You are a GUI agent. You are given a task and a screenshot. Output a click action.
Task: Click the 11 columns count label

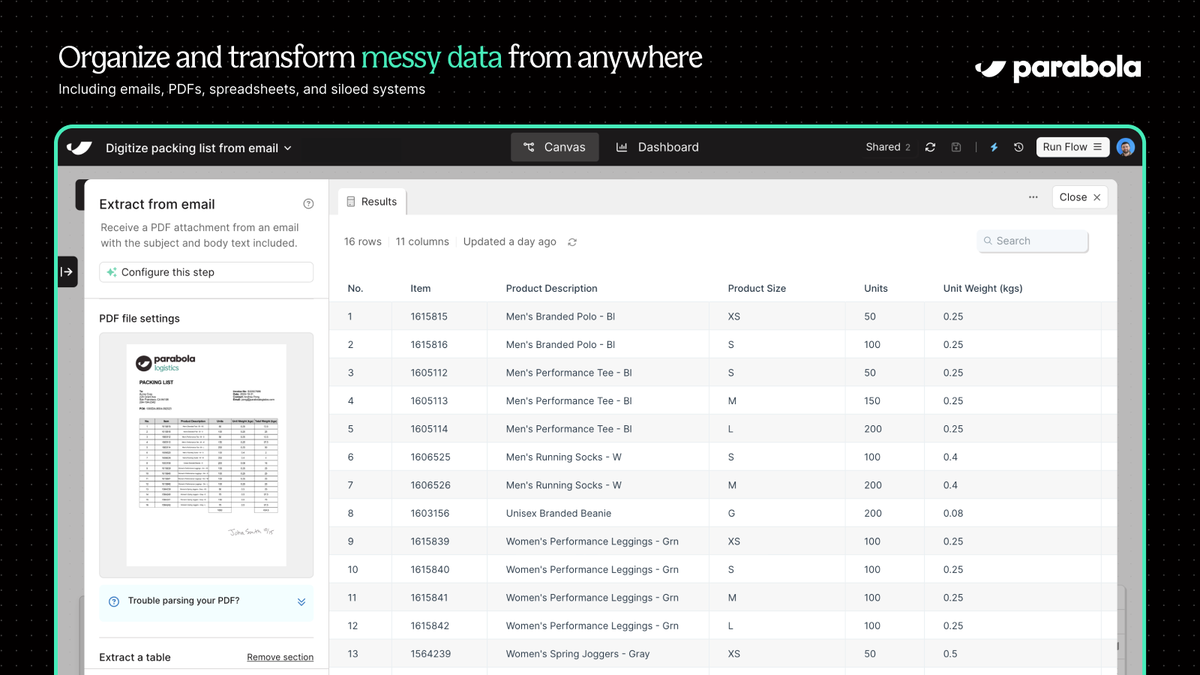tap(422, 241)
